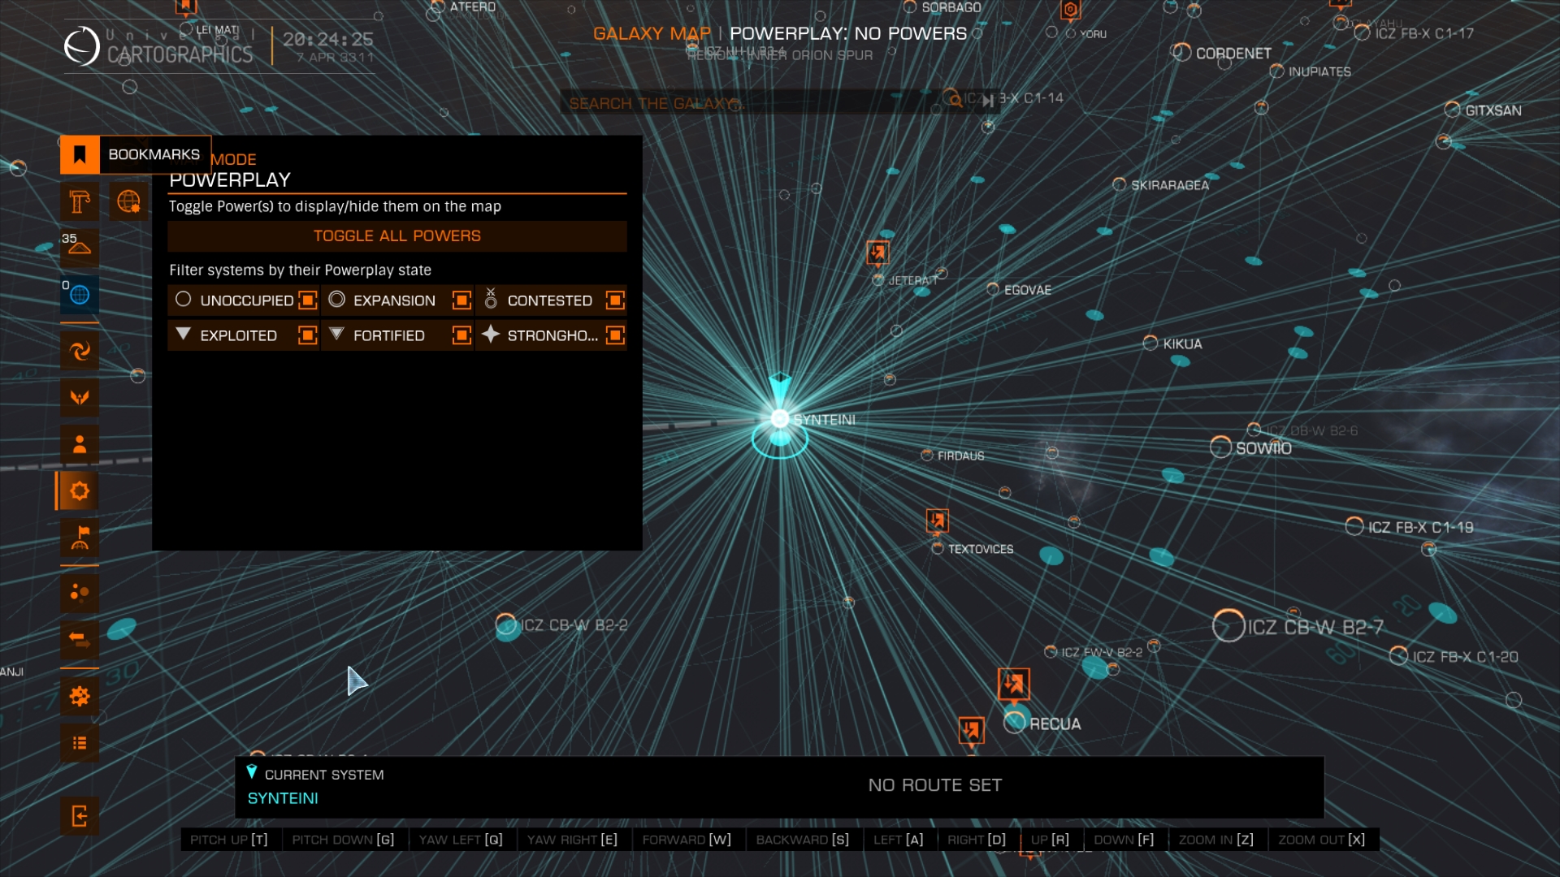This screenshot has height=877, width=1560.
Task: Select bookmark marker above TEXTOVICES
Action: coord(937,521)
